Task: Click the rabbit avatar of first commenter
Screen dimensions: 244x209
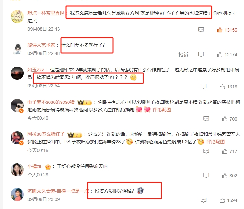Action: tap(17, 16)
